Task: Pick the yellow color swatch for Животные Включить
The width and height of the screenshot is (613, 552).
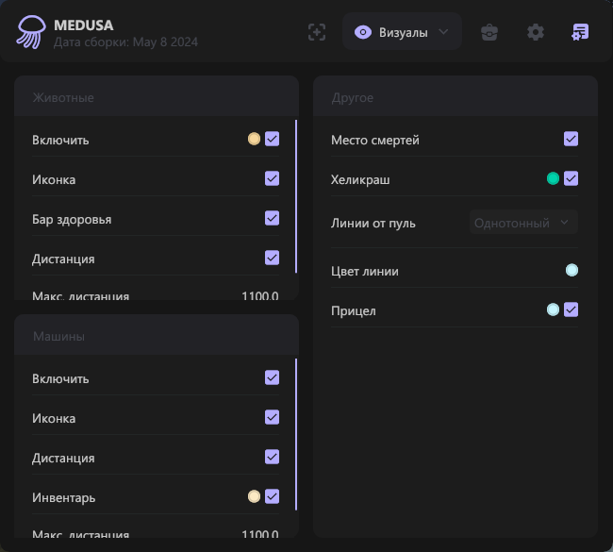Action: [254, 140]
